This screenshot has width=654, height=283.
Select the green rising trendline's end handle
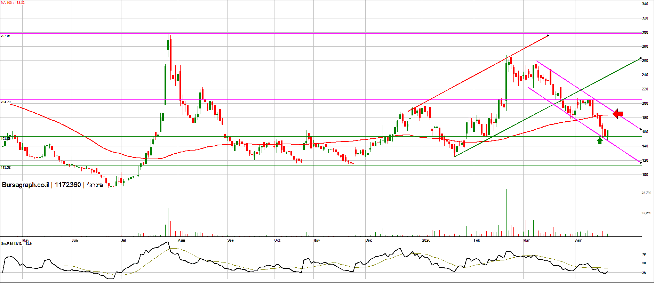click(641, 58)
